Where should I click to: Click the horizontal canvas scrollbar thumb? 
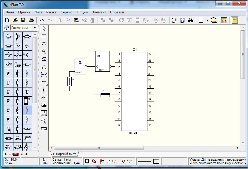click(x=99, y=148)
